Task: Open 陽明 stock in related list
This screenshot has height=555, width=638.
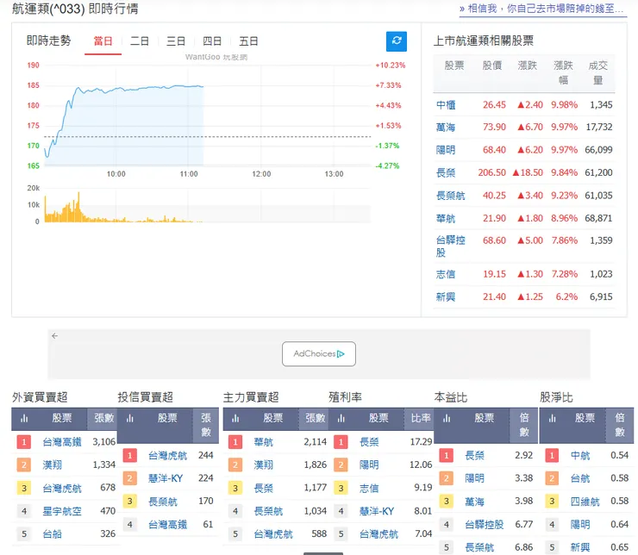Action: click(446, 150)
